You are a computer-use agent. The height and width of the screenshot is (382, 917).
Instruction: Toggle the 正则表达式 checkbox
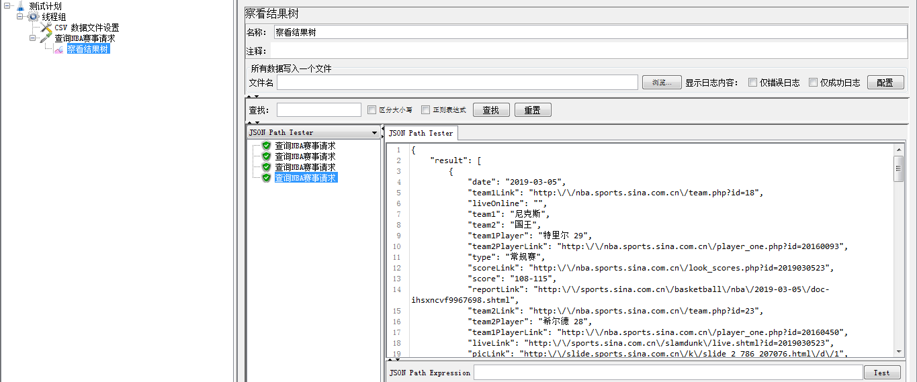425,109
